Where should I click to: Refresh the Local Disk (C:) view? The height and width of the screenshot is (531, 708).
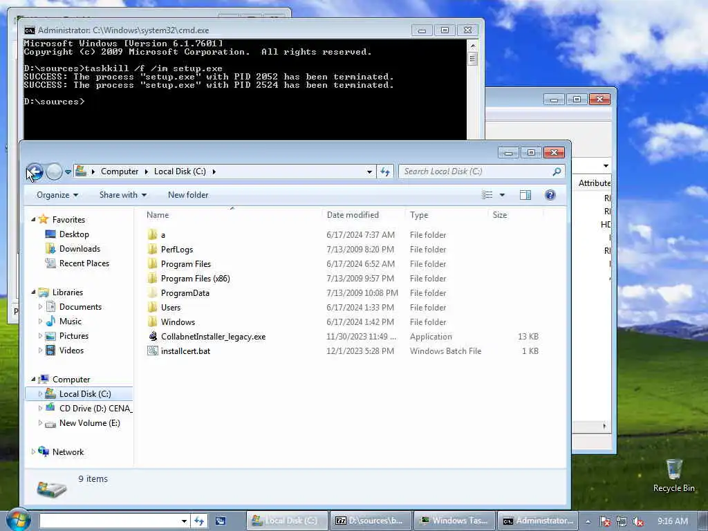click(x=384, y=171)
